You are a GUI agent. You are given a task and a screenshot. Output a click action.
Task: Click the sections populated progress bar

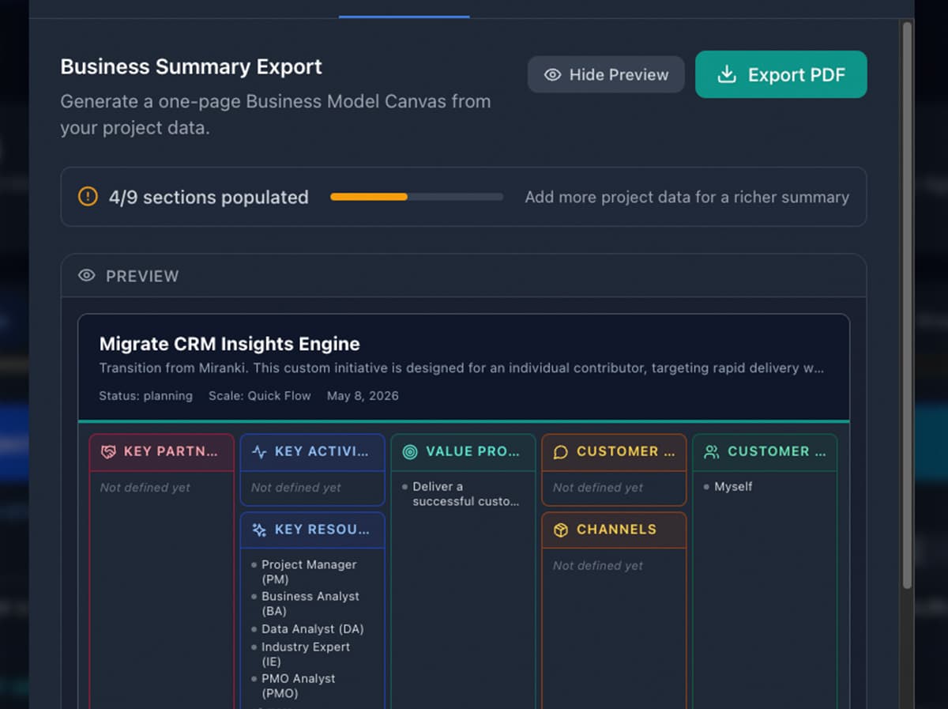click(x=416, y=197)
